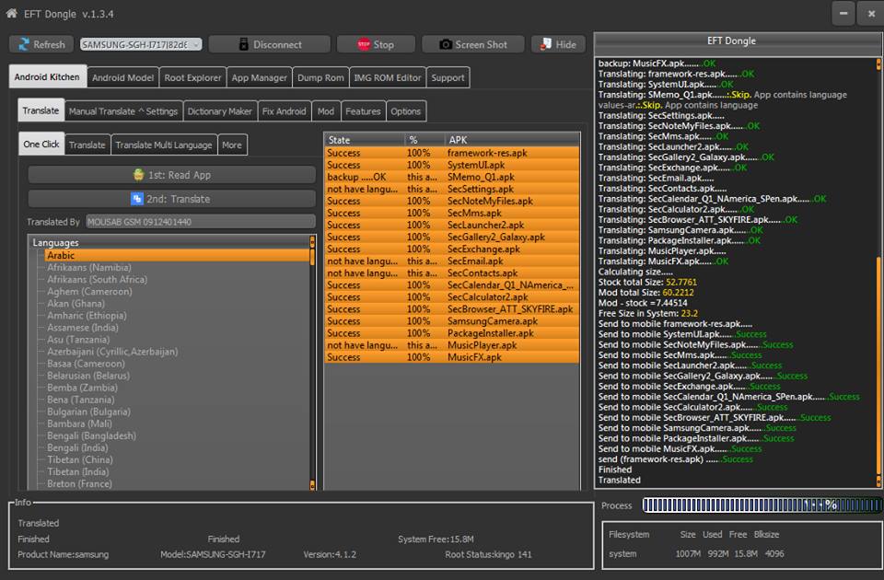
Task: Choose Azerbaijani (Cyrillic,Azerbaijan) language
Action: pos(112,352)
